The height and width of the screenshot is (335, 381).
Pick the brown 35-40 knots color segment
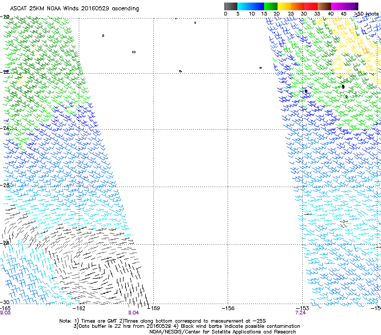[324, 6]
